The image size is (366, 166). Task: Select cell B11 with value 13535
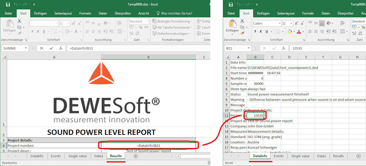[255, 116]
